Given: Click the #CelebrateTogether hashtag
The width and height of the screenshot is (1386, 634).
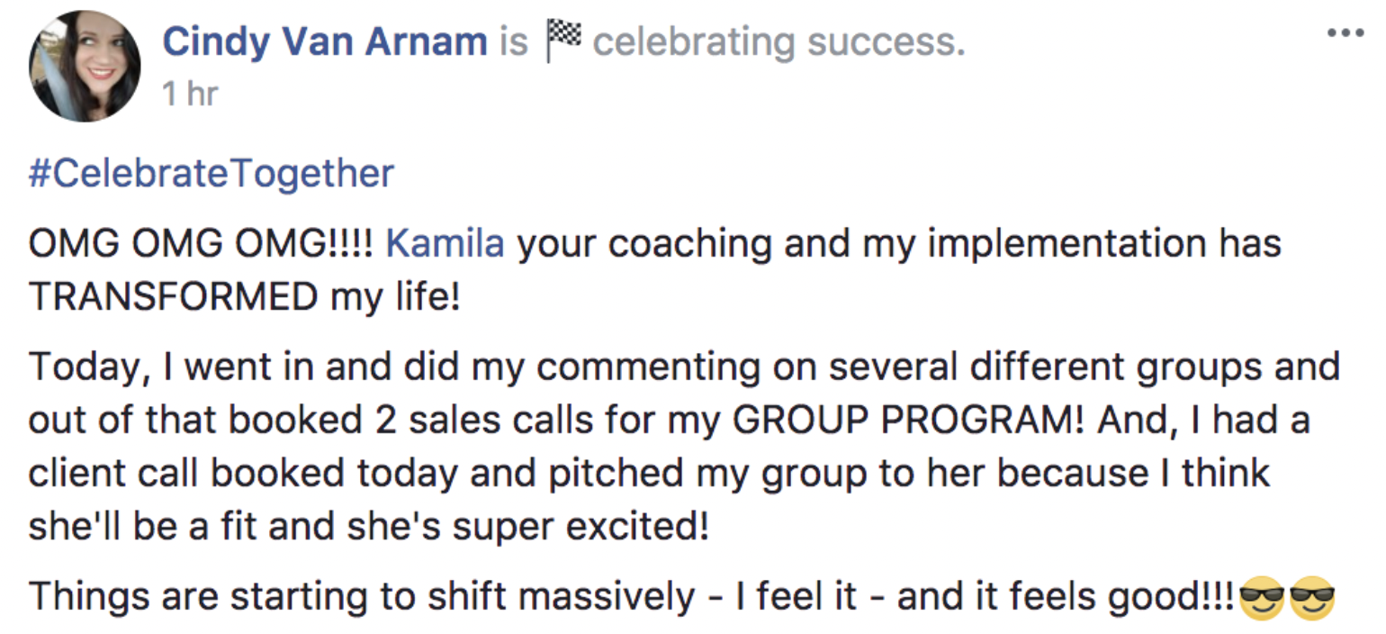Looking at the screenshot, I should [211, 173].
